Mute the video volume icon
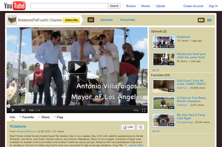222x147 pixels. coord(23,110)
